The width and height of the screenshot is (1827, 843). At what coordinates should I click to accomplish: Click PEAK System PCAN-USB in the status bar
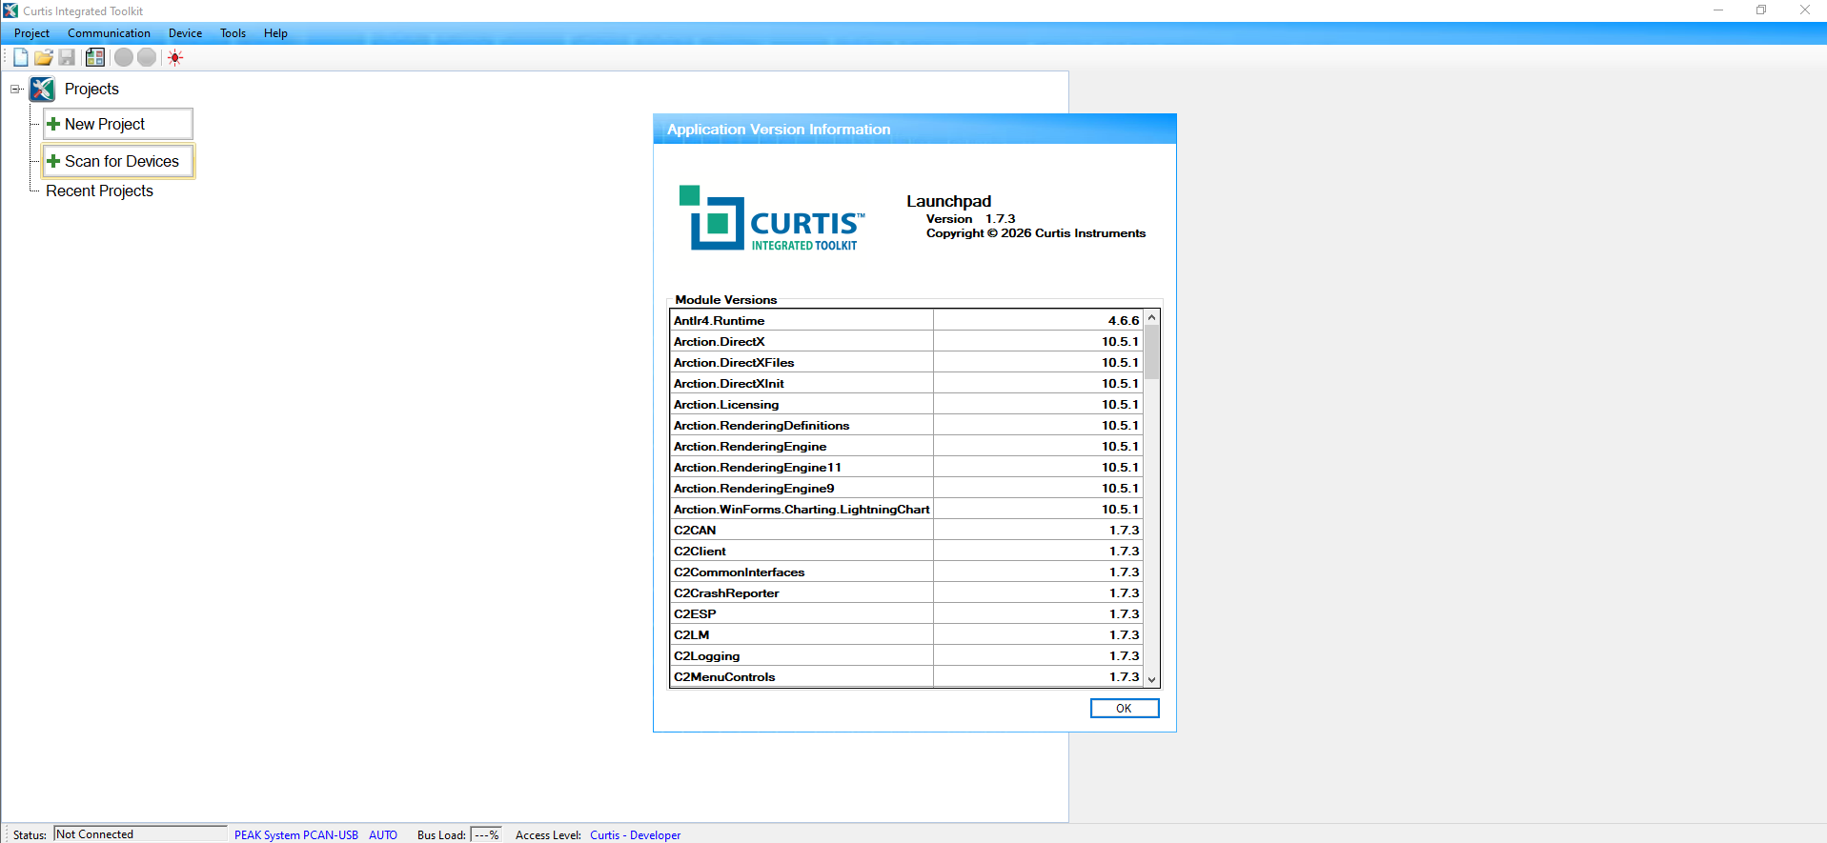(296, 834)
